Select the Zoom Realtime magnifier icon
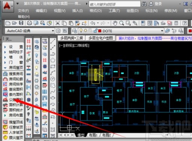Image resolution: width=192 pixels, height=141 pixels. [x=121, y=23]
